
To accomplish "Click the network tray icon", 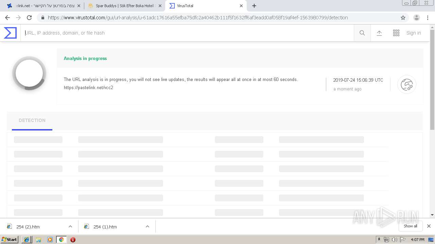I will [386, 240].
